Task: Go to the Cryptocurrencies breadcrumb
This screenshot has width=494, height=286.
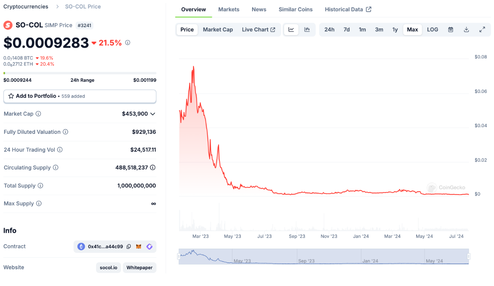Action: [x=26, y=7]
